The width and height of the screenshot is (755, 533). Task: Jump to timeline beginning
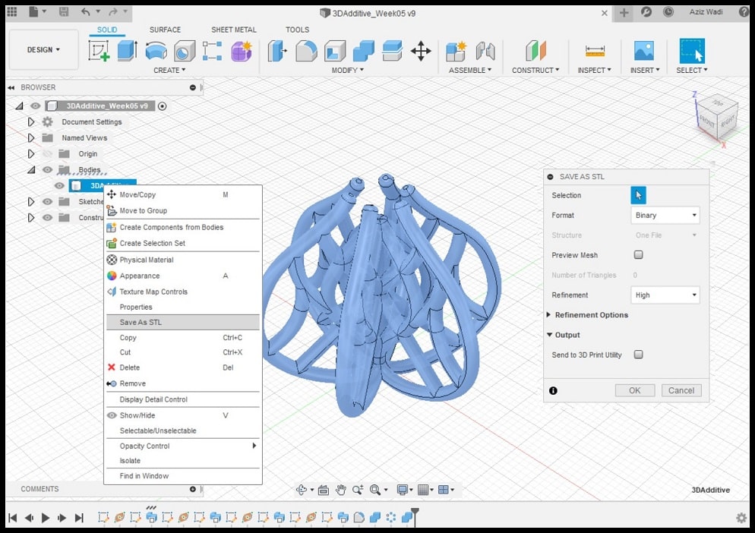[12, 518]
